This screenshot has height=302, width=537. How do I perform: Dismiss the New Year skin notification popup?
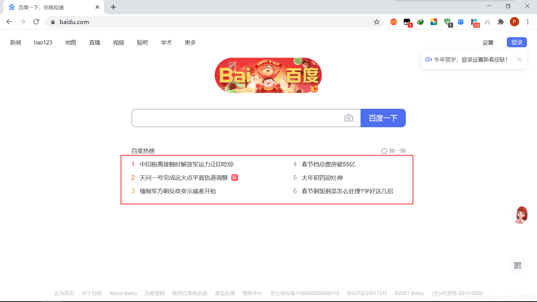point(519,59)
